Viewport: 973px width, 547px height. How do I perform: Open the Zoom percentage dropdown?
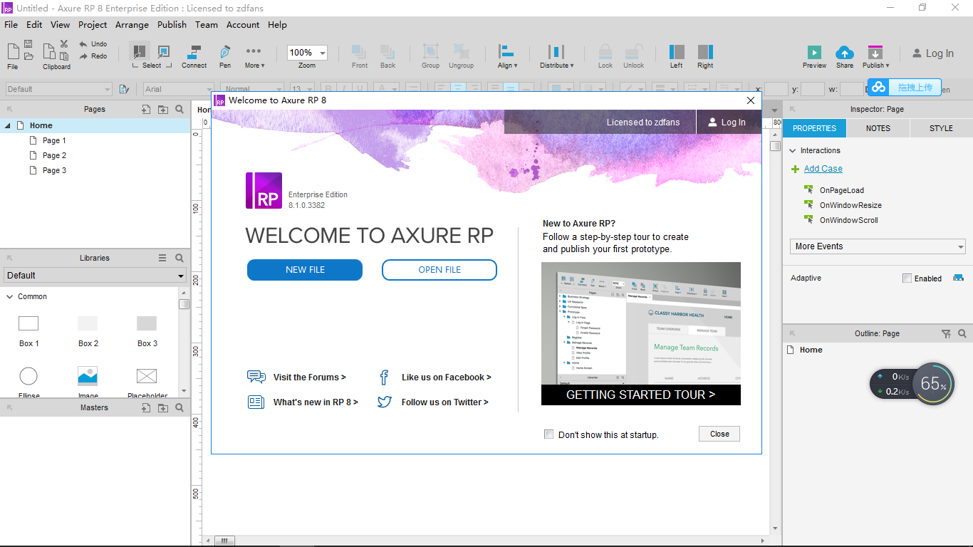tap(306, 52)
